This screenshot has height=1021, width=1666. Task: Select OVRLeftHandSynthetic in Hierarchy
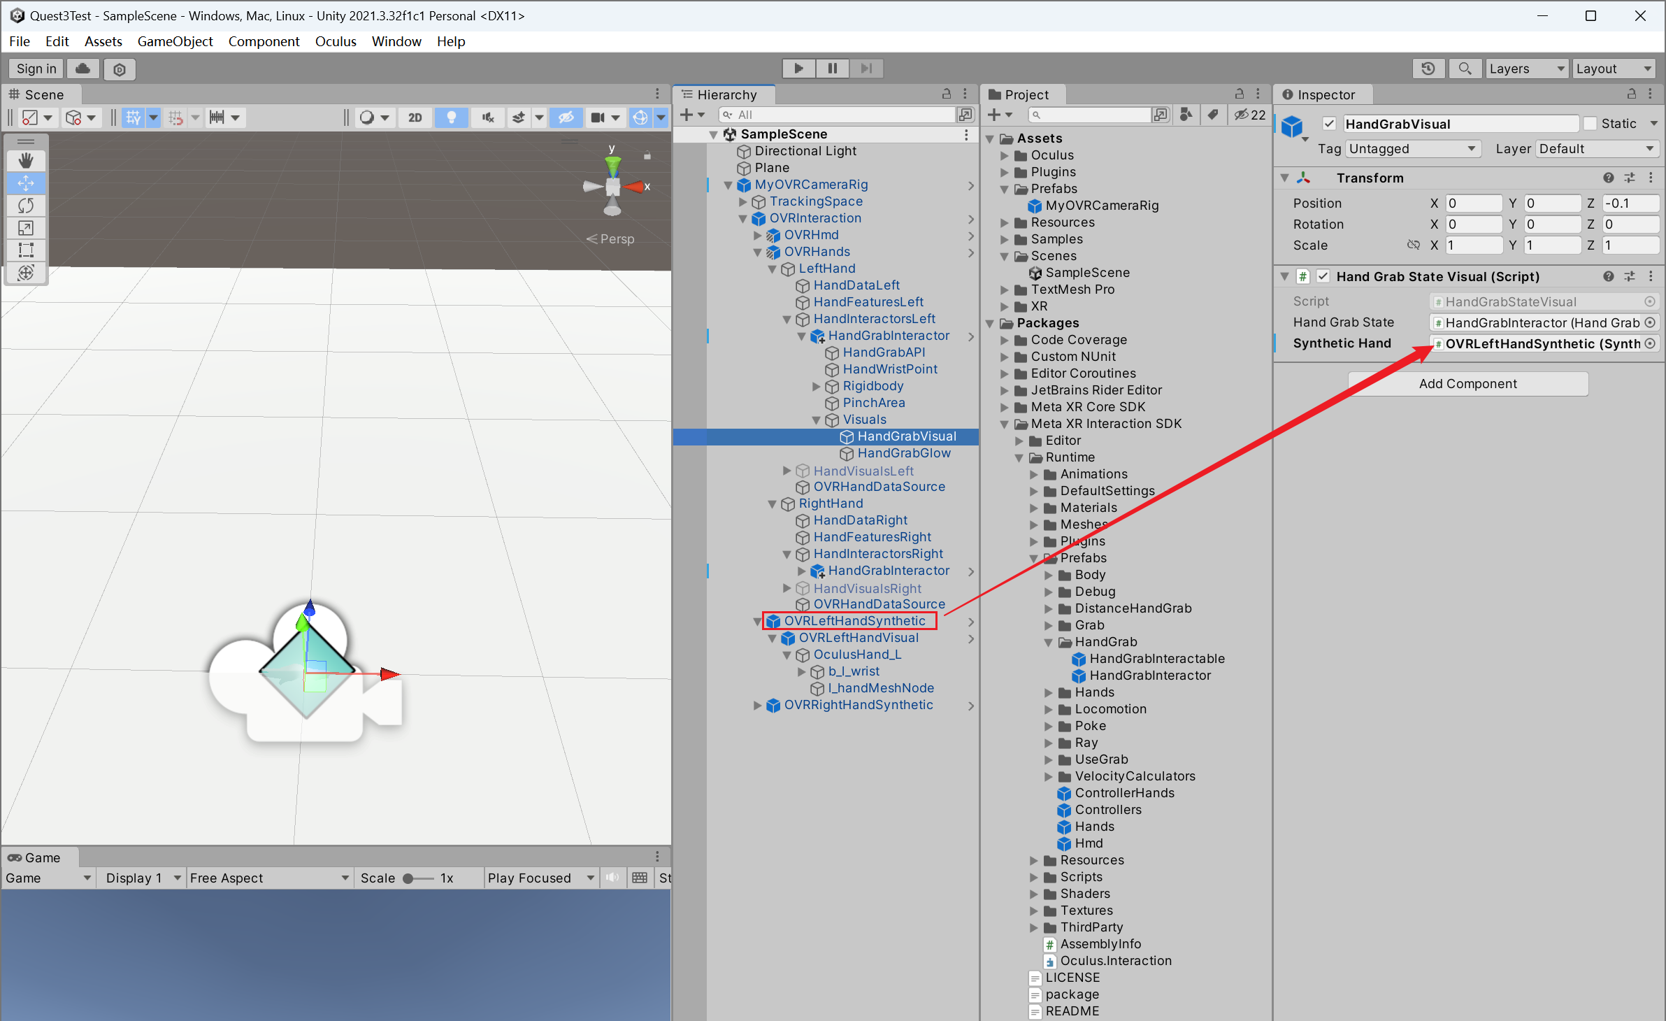click(854, 621)
